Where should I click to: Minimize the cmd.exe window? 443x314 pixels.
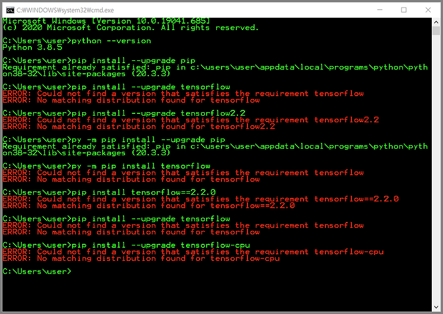tap(380, 10)
